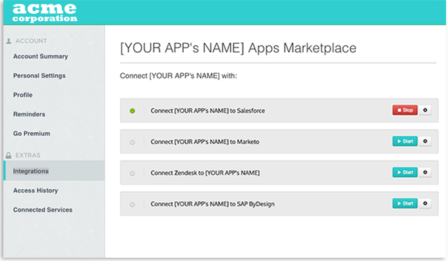Click the gray status indicator for Marketo
The height and width of the screenshot is (261, 448).
click(x=132, y=142)
